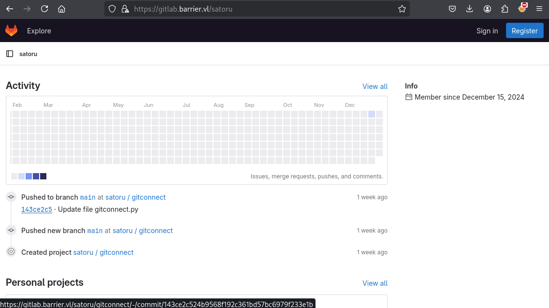Open View all for Activity

tap(375, 87)
